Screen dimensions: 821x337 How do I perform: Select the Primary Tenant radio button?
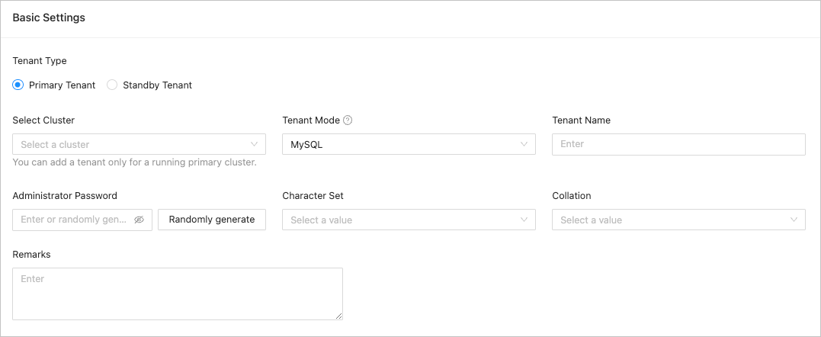tap(18, 85)
